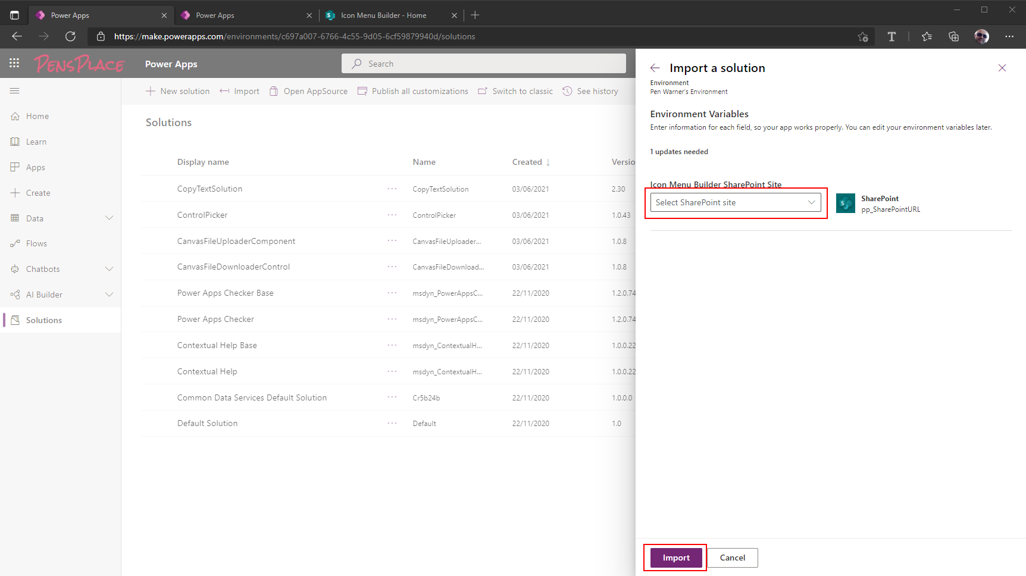Click Import in the command bar
The image size is (1026, 576).
coord(240,91)
